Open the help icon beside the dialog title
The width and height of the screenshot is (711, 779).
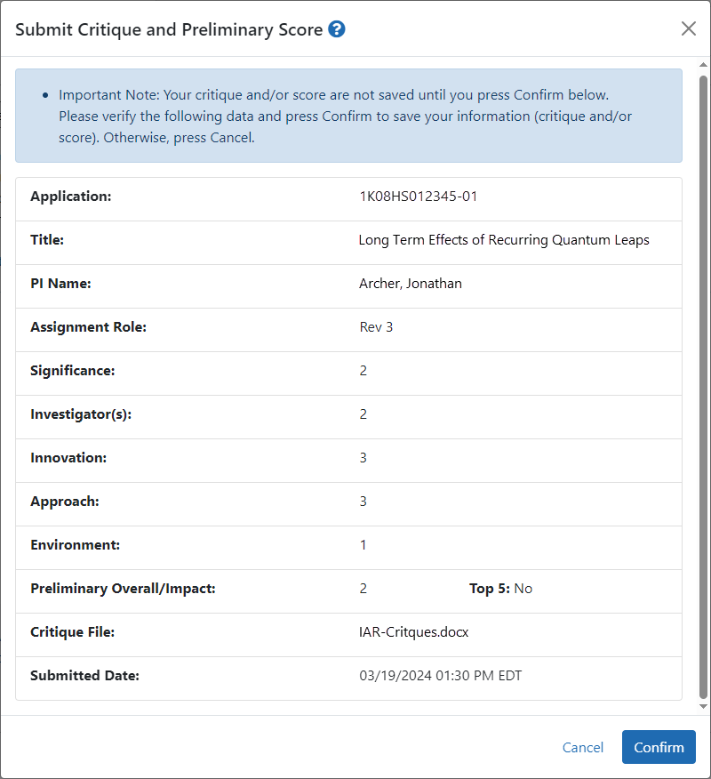337,29
